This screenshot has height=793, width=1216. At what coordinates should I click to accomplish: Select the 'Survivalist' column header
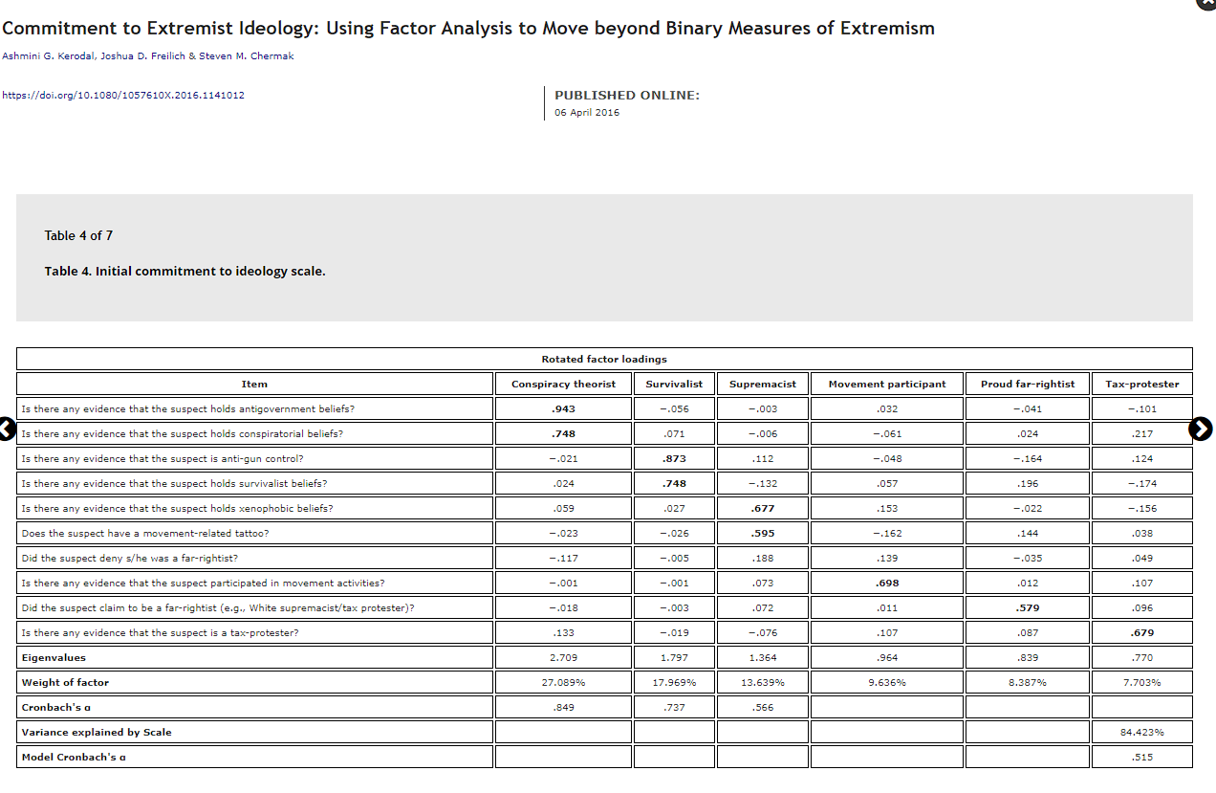pos(674,384)
